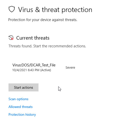
Task: Click the (Active) status of the threat
Action: pos(45,70)
